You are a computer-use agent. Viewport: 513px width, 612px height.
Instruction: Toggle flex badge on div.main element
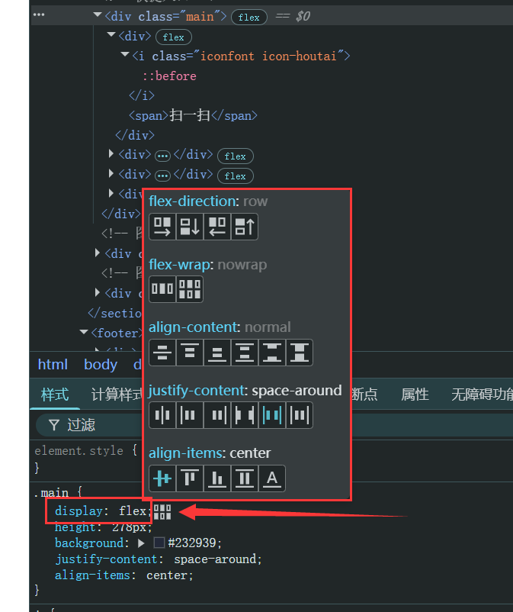tap(249, 17)
